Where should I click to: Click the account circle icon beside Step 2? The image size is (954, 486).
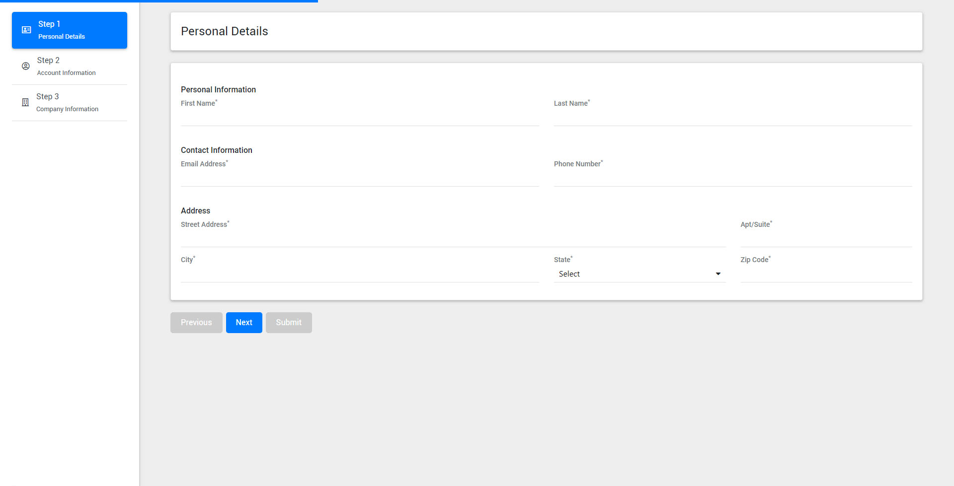coord(26,66)
